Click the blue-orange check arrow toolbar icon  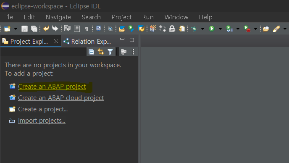[141, 29]
